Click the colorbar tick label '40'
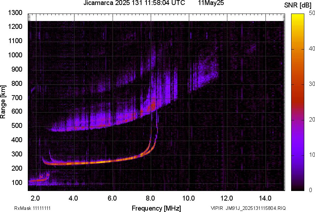The height and width of the screenshot is (212, 315). 312,48
